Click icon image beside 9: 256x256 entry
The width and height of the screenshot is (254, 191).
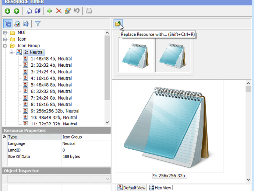[25, 111]
